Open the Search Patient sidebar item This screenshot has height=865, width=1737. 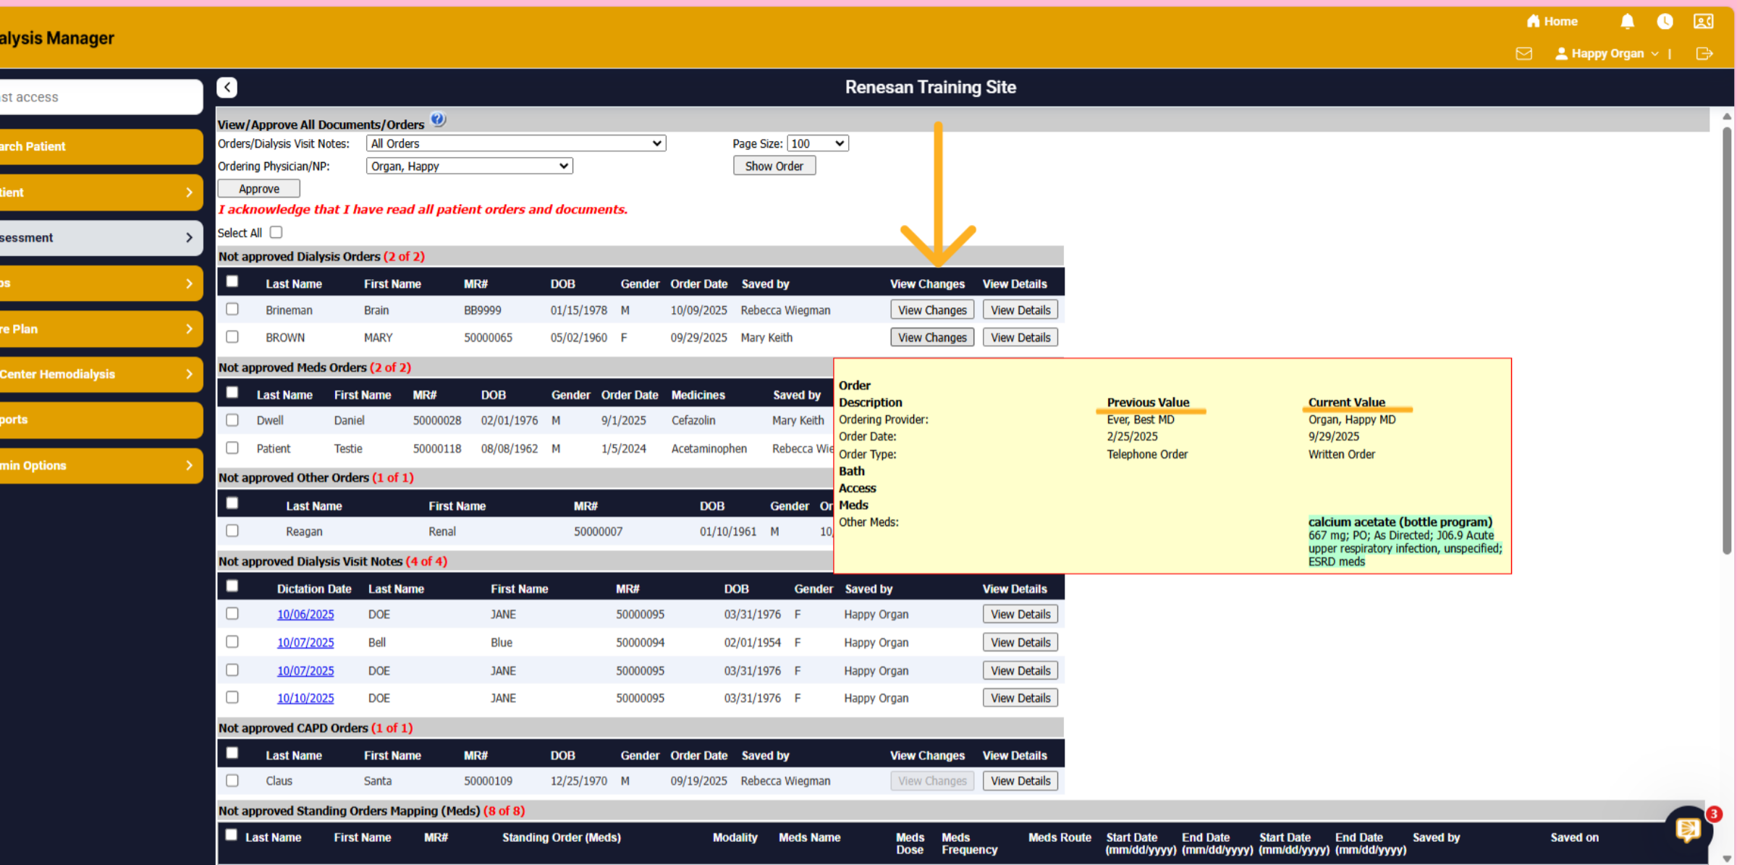(100, 146)
